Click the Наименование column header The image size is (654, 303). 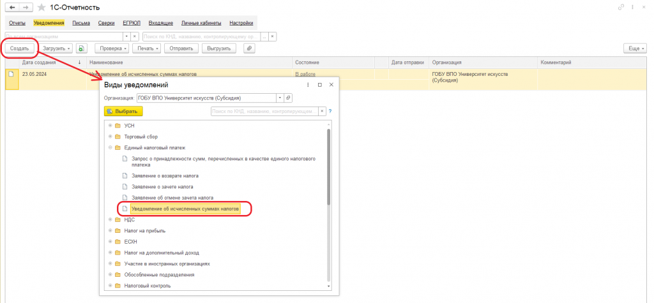189,63
